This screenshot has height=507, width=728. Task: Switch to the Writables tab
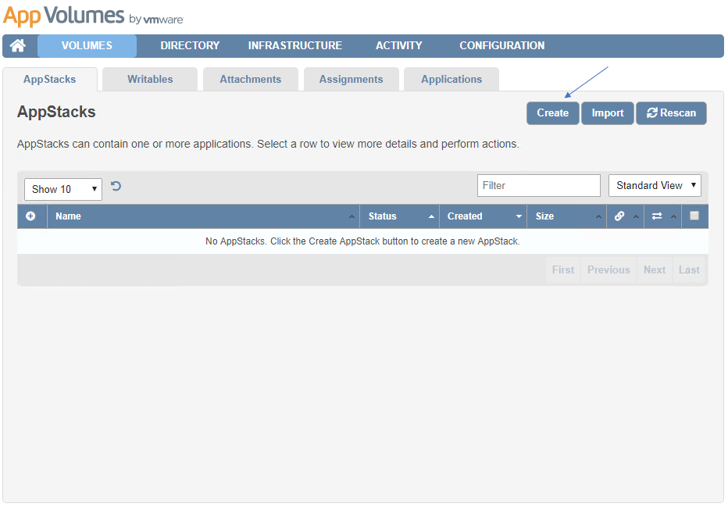pyautogui.click(x=150, y=80)
